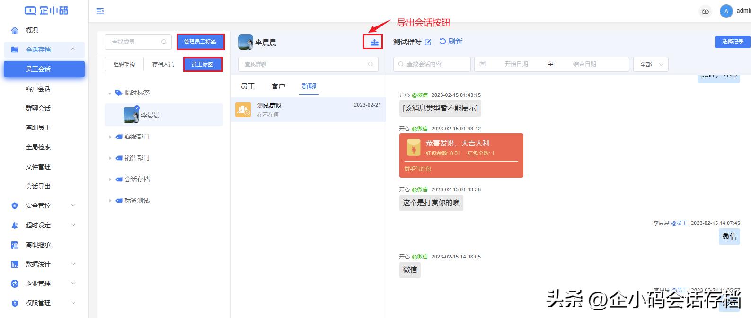Expand the 标签测试 tag node

click(110, 200)
